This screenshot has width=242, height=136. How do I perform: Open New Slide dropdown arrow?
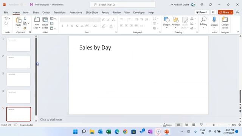pyautogui.click(x=40, y=28)
